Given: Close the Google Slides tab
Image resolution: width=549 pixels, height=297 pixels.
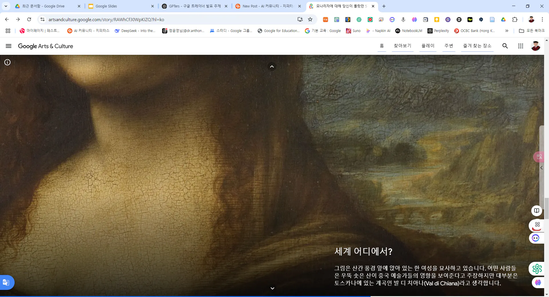Looking at the screenshot, I should [152, 6].
